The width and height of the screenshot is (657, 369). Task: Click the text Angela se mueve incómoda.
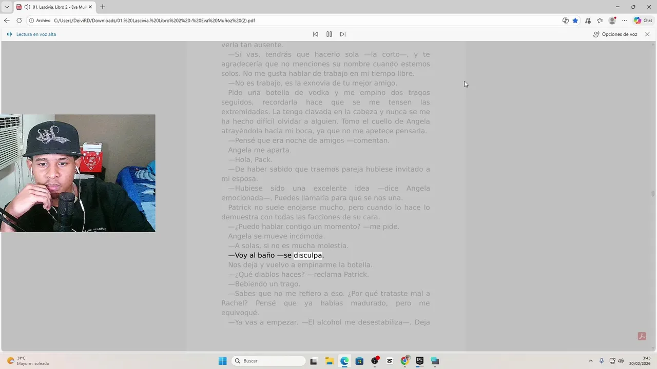click(x=277, y=236)
